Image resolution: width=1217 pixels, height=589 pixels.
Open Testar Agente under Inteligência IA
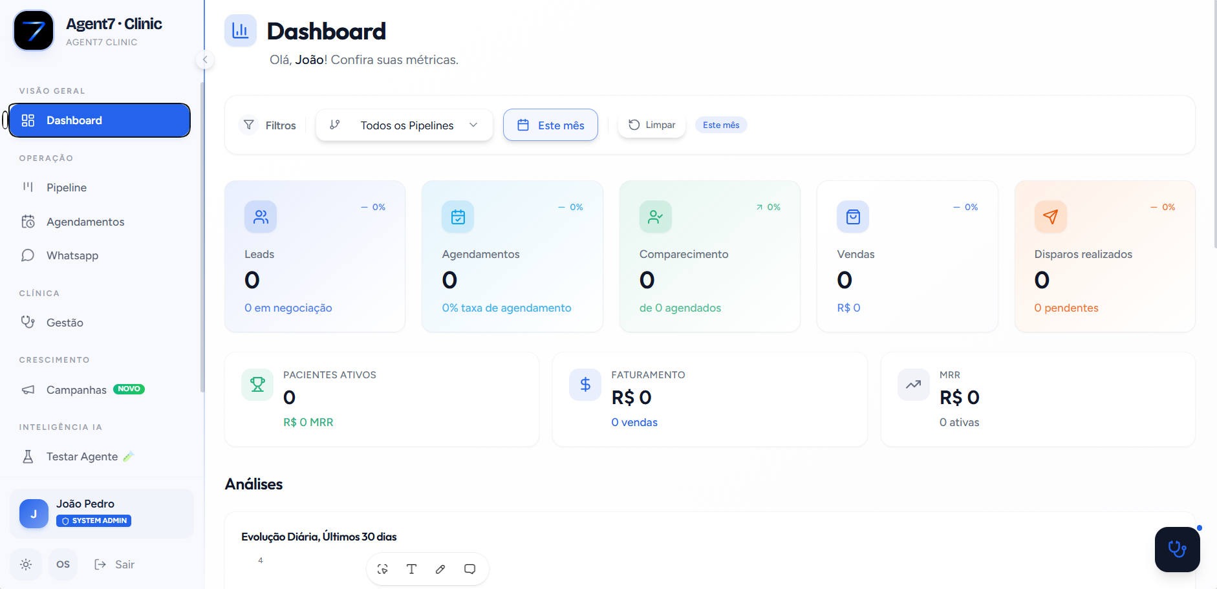(100, 456)
